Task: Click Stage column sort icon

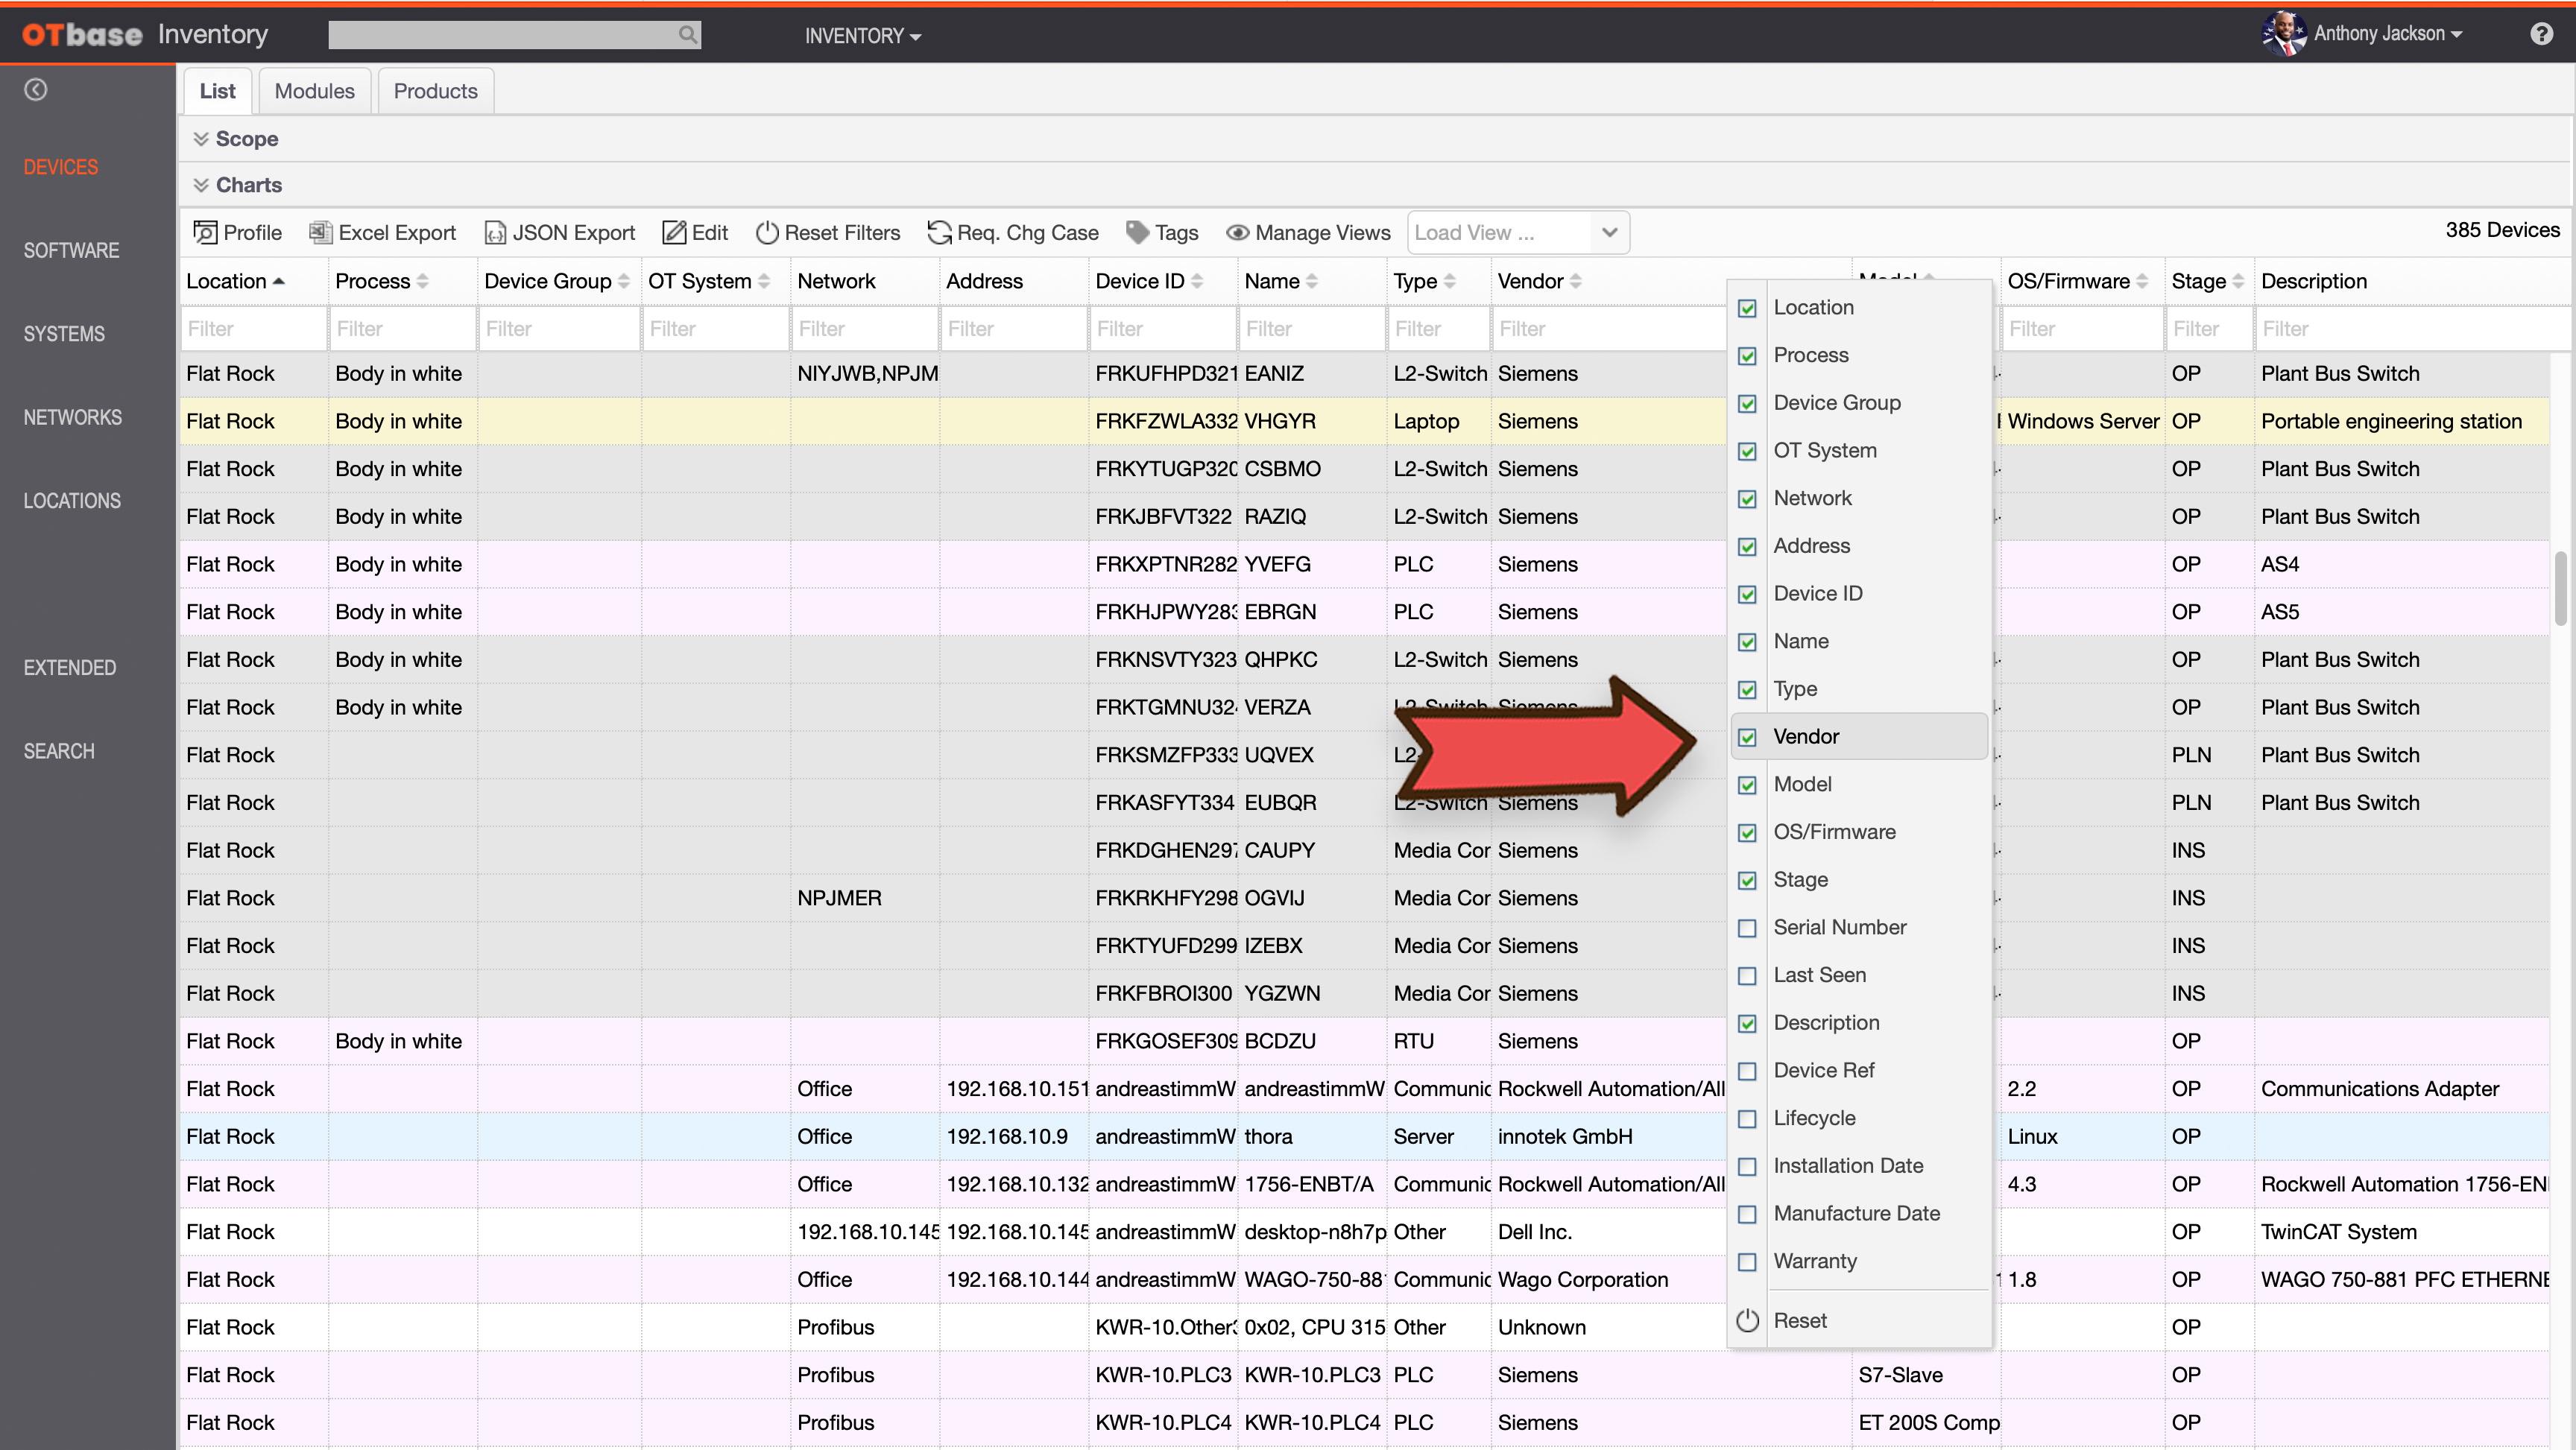Action: coord(2238,282)
